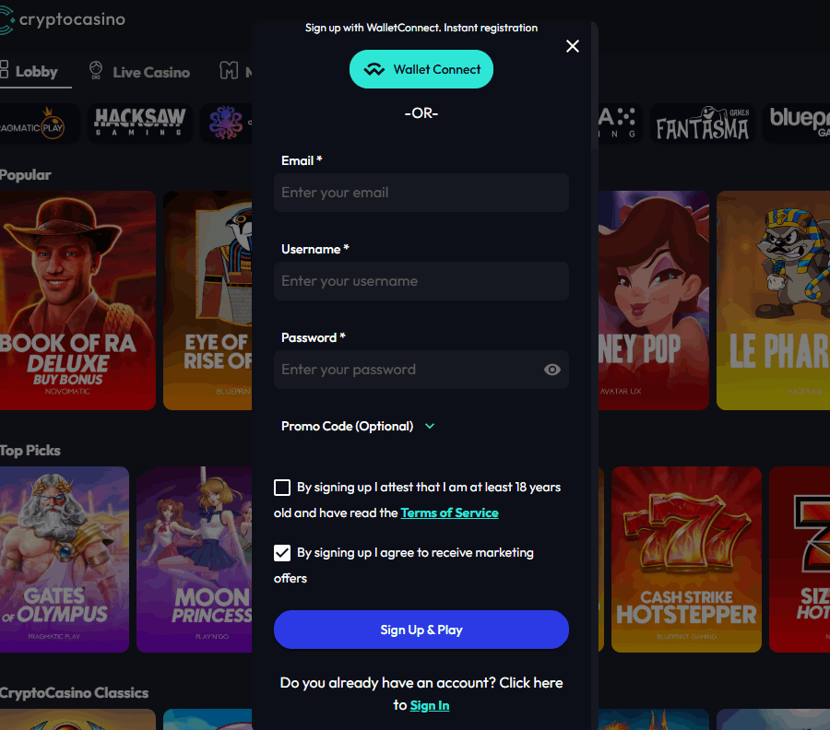Click the Wallet Connect button
Screen dimensions: 830x730
tap(421, 69)
